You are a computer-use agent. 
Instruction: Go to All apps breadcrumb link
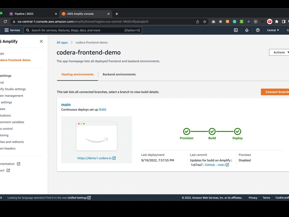coord(62,43)
